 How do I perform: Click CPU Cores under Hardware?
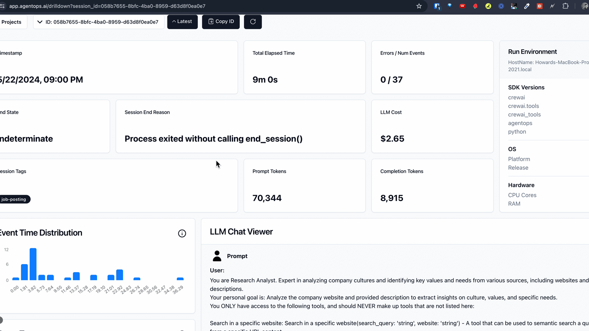point(522,195)
